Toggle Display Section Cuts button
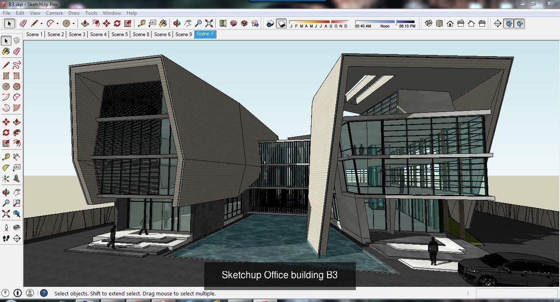Viewport: 560px width, 302px height. (x=519, y=23)
